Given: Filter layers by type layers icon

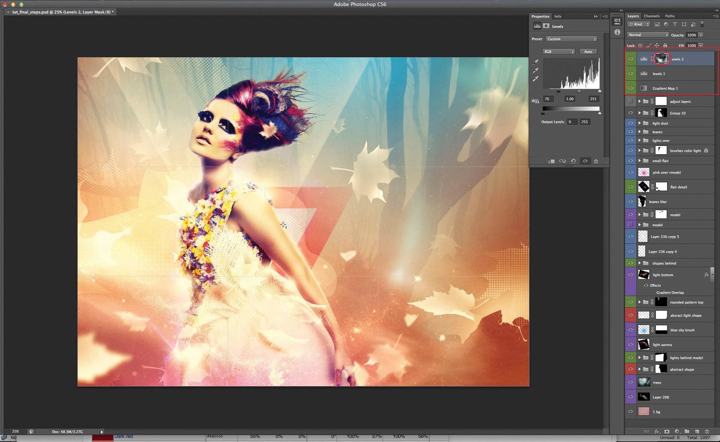Looking at the screenshot, I should 675,24.
